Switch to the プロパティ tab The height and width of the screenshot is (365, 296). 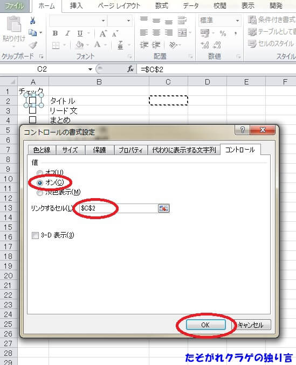[131, 150]
